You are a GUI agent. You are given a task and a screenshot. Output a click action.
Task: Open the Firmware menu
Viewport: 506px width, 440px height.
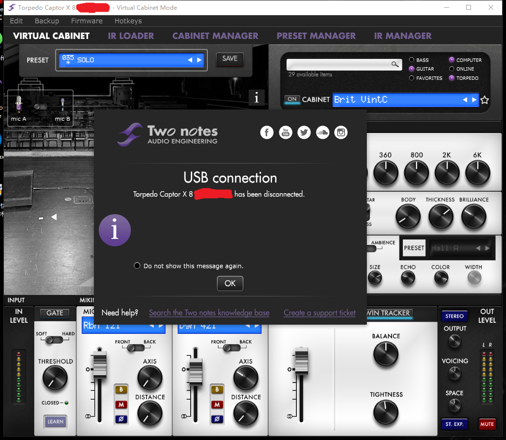(x=87, y=21)
